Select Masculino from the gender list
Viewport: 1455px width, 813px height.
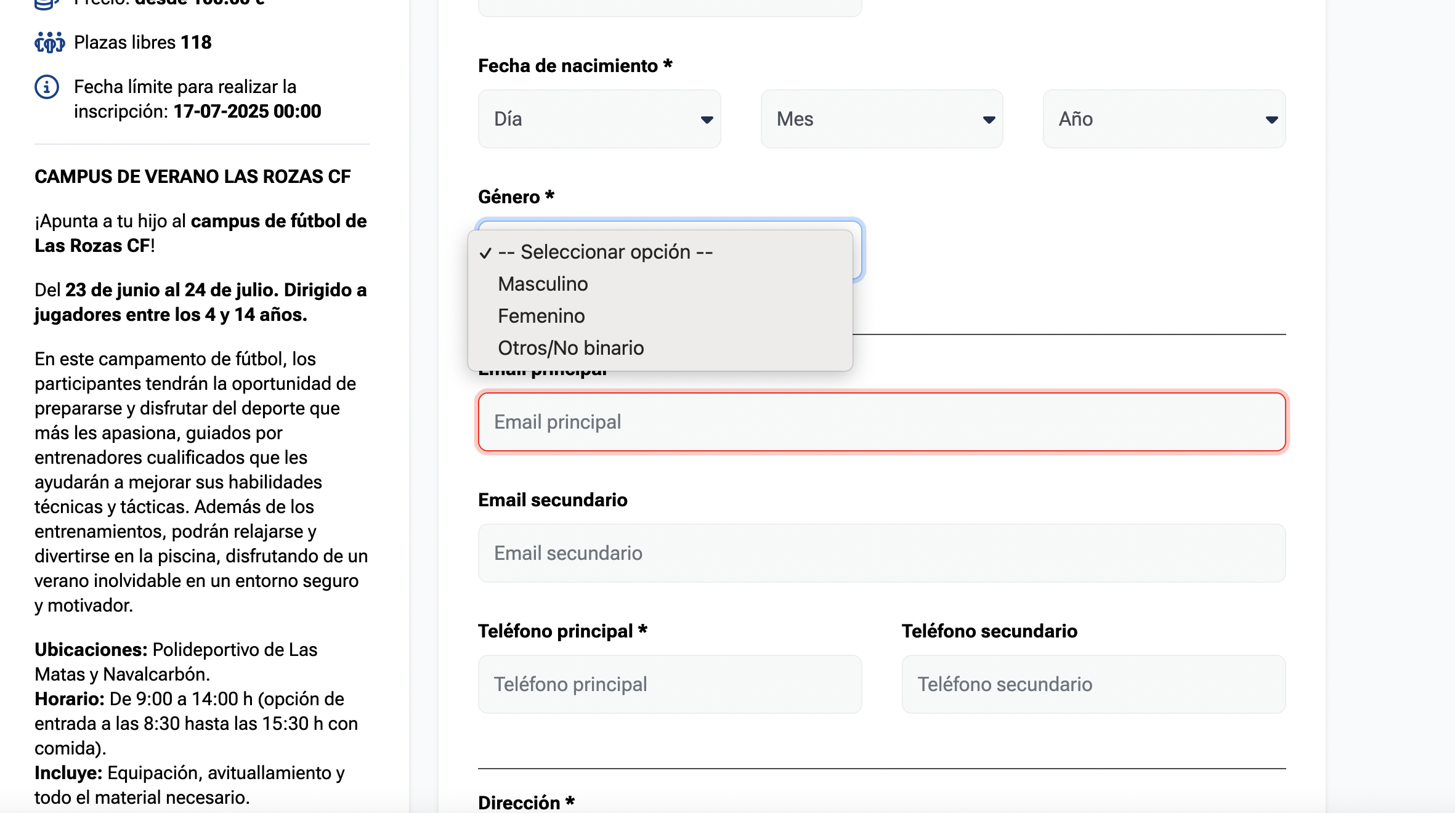pos(543,284)
